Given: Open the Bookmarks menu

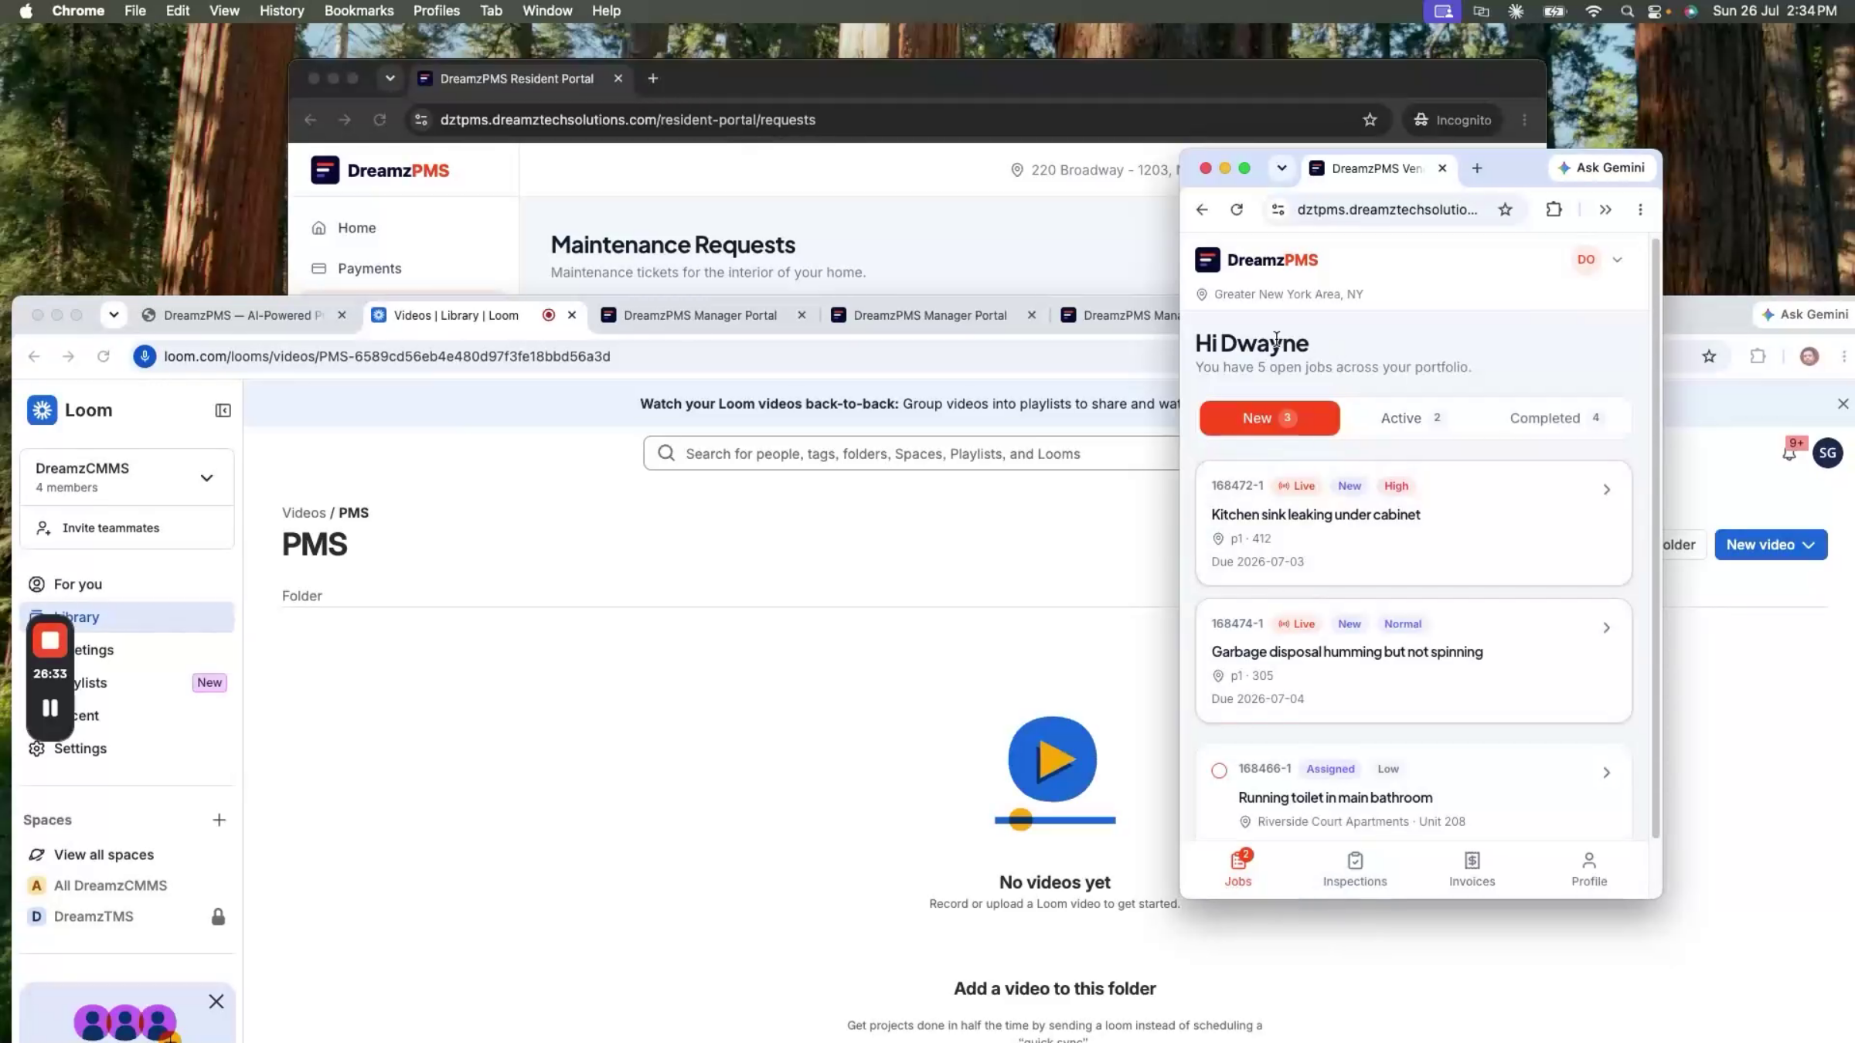Looking at the screenshot, I should (x=359, y=11).
